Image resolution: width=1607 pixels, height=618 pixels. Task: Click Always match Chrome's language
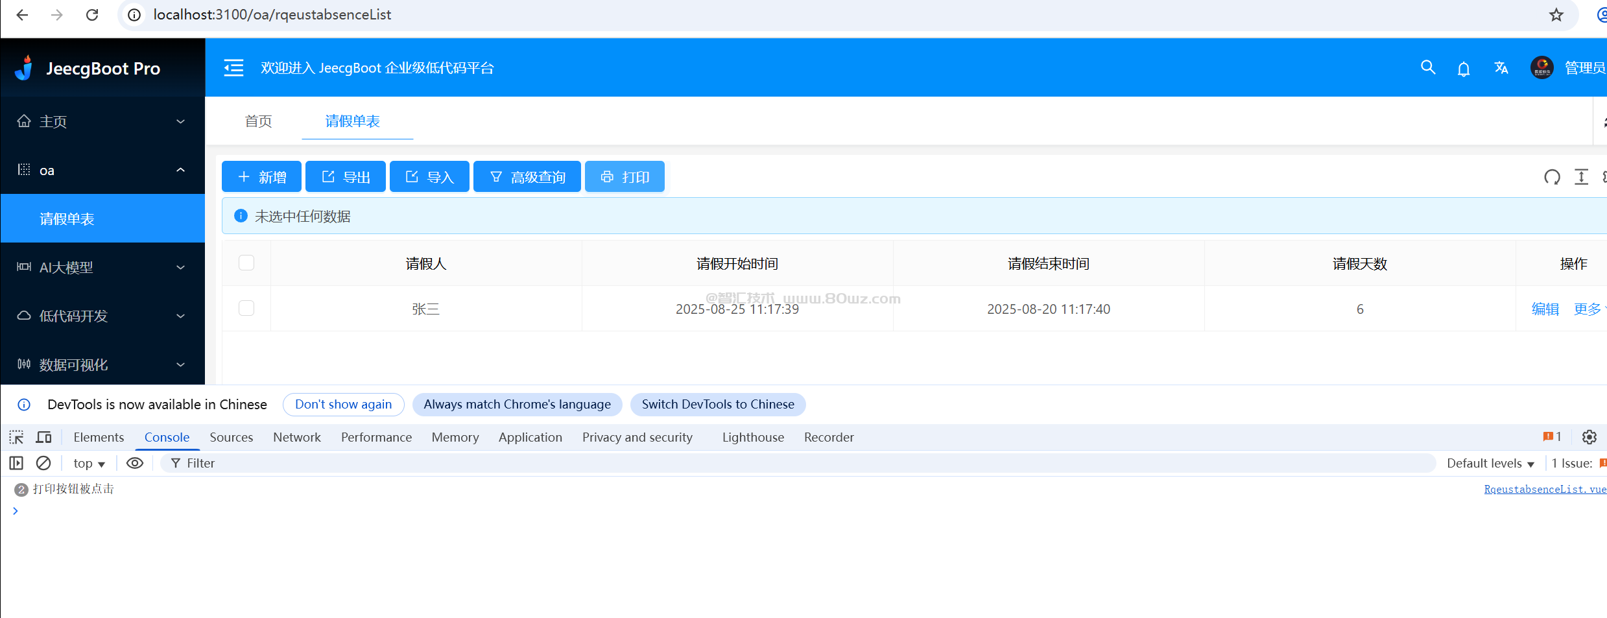coord(518,404)
